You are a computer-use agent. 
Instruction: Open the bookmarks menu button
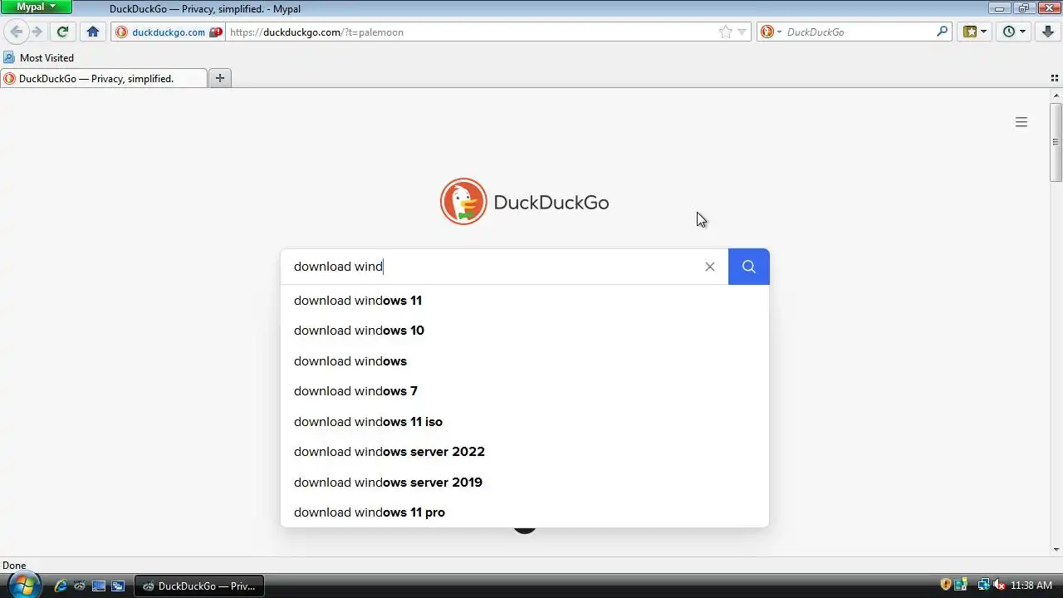[x=974, y=32]
